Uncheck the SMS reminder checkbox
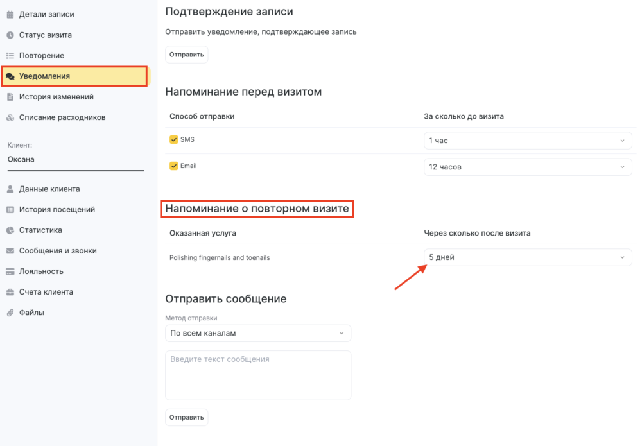642x446 pixels. pyautogui.click(x=173, y=139)
